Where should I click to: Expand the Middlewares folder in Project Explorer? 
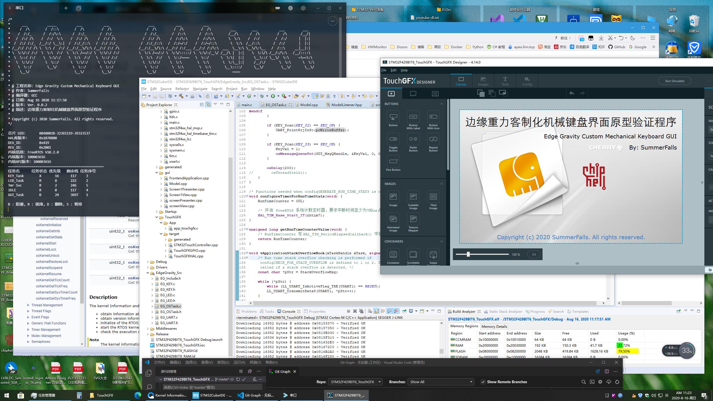[148, 329]
